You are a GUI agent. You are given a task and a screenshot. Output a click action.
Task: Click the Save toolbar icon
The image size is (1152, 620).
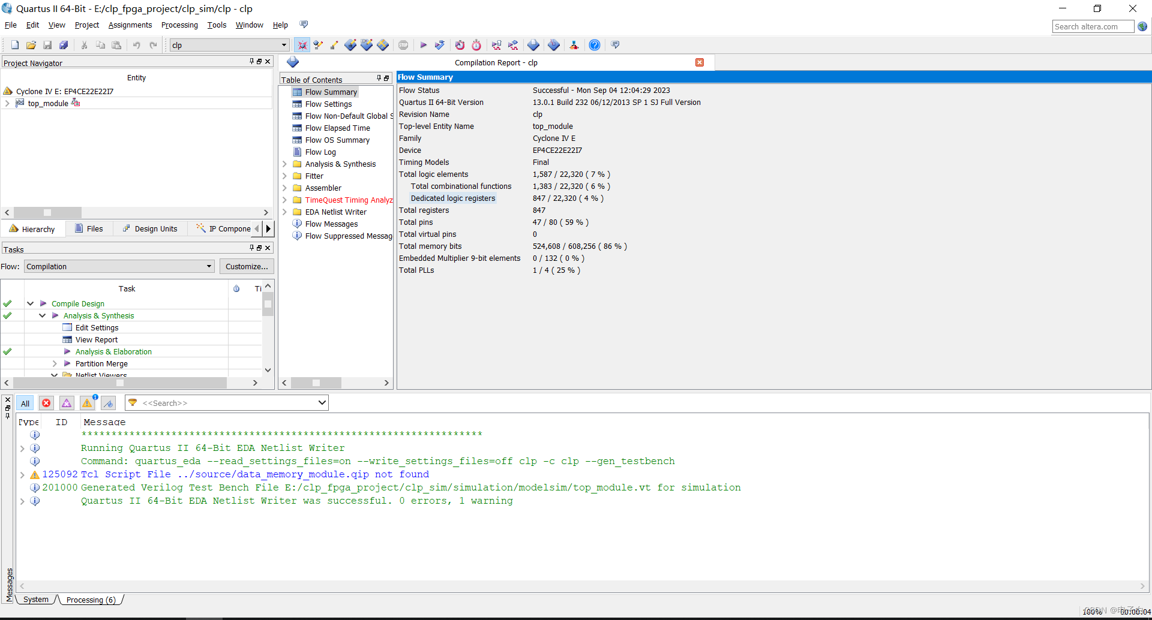[x=47, y=45]
